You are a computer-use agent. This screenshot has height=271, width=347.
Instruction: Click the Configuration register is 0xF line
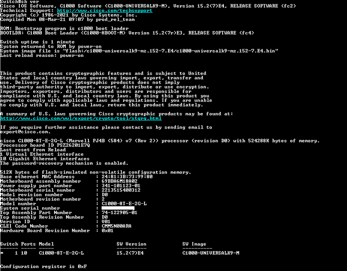click(x=43, y=266)
